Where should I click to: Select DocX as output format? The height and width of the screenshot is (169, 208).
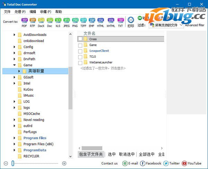click(41, 20)
